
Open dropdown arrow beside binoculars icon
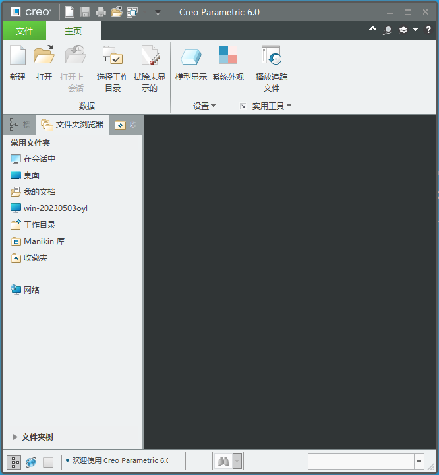(237, 461)
